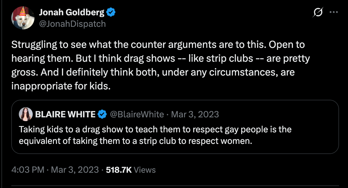The image size is (348, 188).
Task: Visit the Jonah Goldberg display name link
Action: click(72, 12)
